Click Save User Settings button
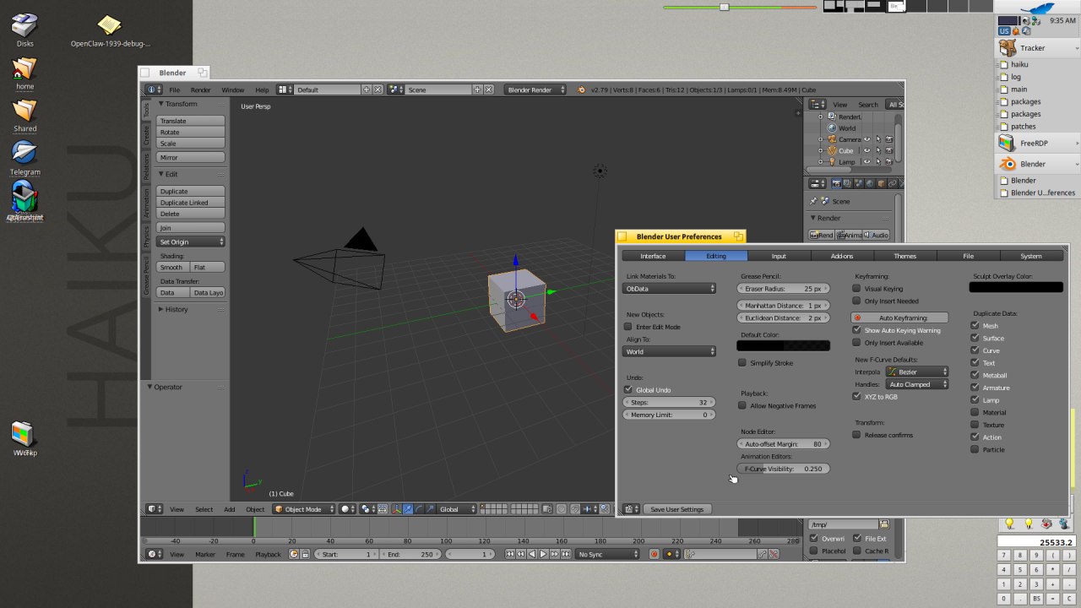1081x608 pixels. 676,509
